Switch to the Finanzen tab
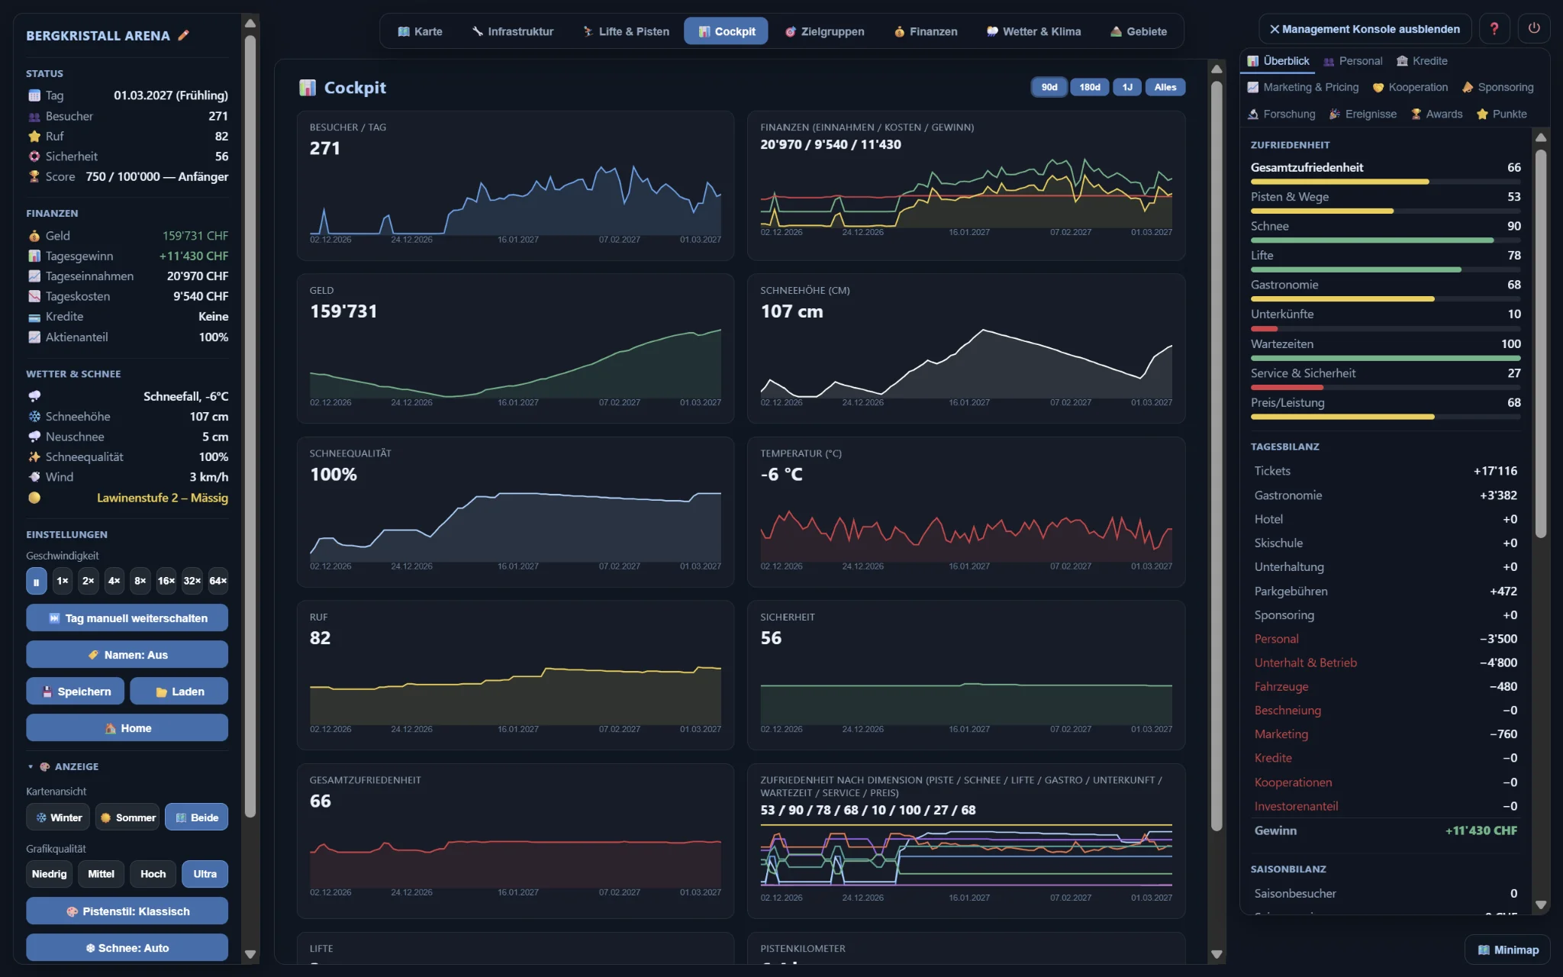Viewport: 1563px width, 977px height. pyautogui.click(x=925, y=31)
